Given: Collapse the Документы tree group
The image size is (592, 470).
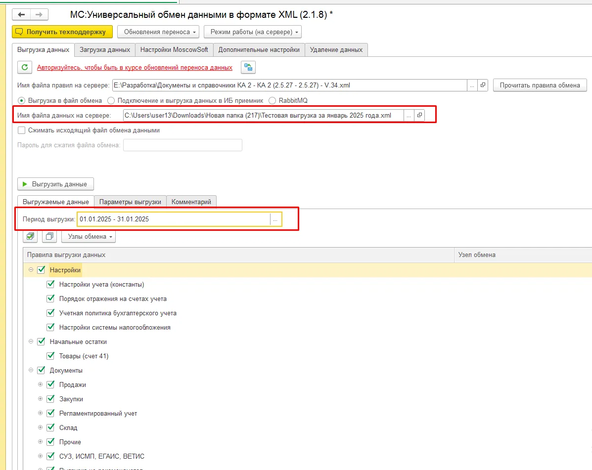Looking at the screenshot, I should (31, 371).
